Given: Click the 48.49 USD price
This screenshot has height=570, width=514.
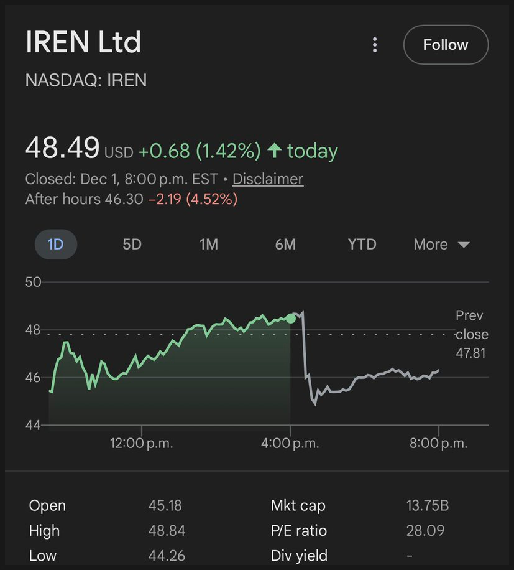Looking at the screenshot, I should [63, 149].
